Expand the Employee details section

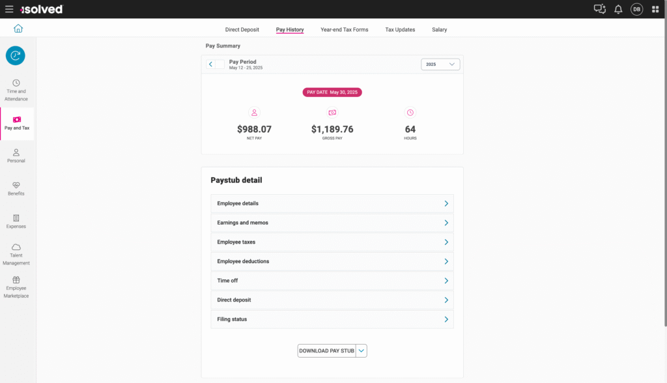[x=332, y=203]
